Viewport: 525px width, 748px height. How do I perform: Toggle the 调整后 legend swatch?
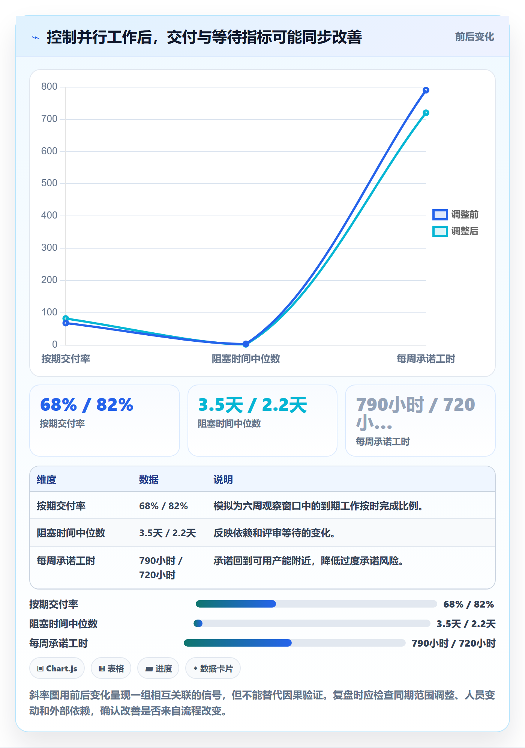coord(440,231)
